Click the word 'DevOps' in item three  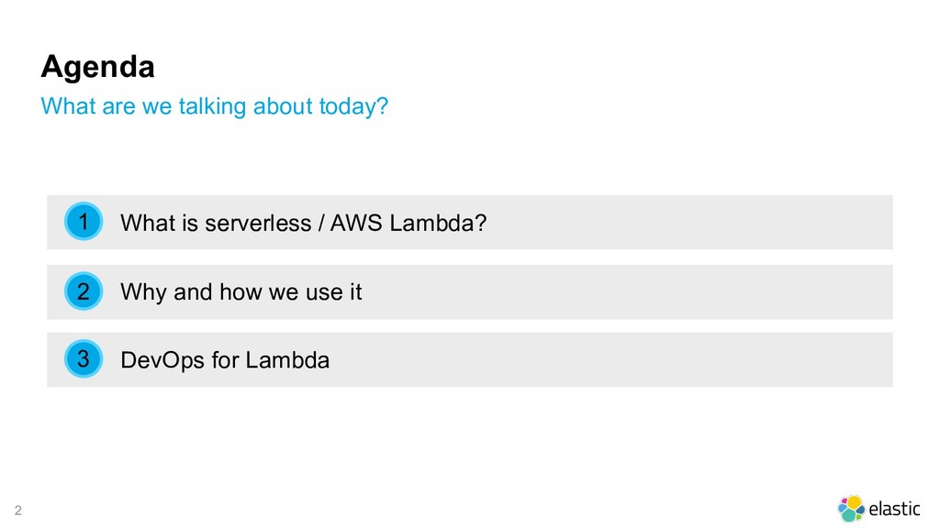(x=162, y=361)
